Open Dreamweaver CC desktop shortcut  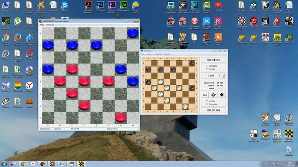coord(124,6)
